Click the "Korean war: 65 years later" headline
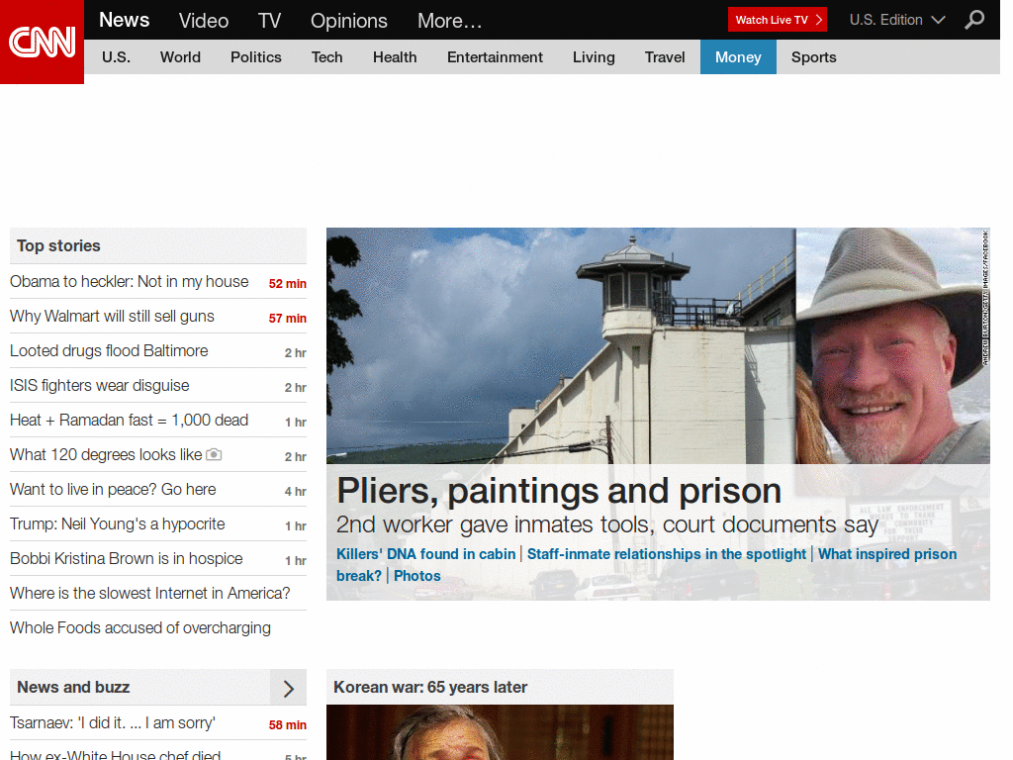 (427, 687)
